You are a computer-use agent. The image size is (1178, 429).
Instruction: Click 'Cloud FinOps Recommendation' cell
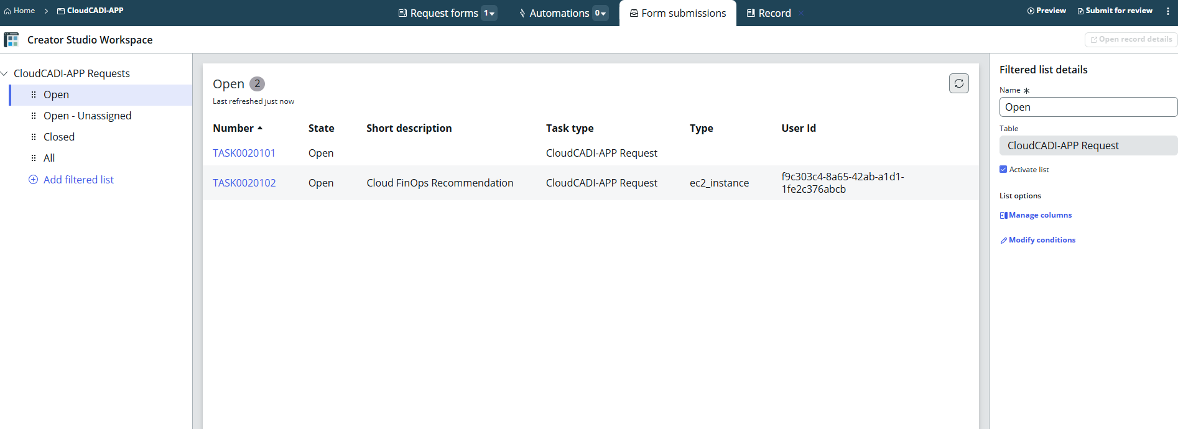[440, 183]
